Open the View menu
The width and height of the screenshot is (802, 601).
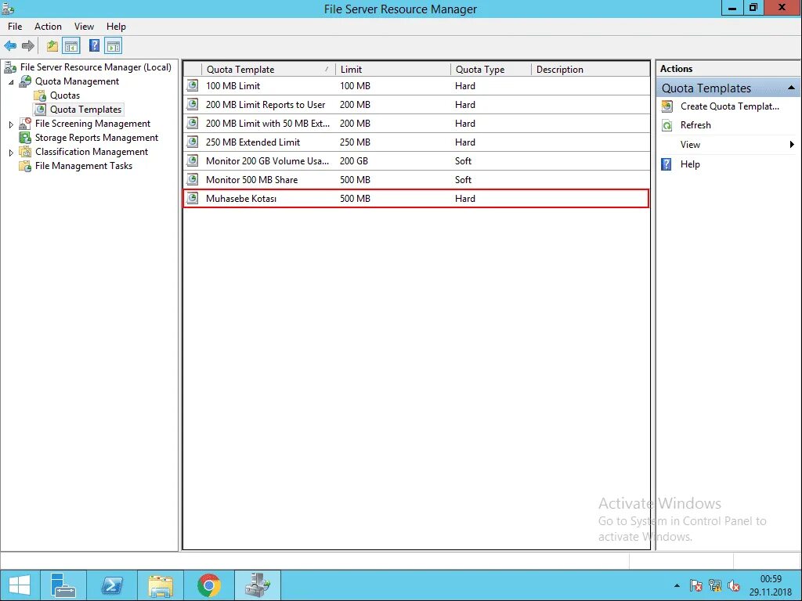click(84, 27)
